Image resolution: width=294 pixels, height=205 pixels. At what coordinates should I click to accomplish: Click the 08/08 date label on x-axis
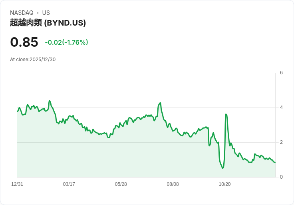pos(173,184)
